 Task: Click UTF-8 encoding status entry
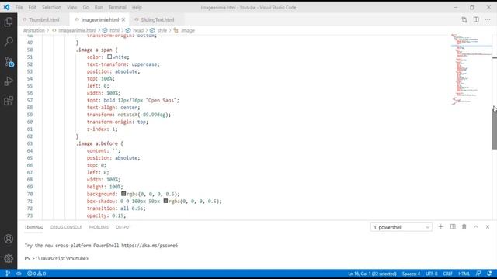click(x=432, y=274)
